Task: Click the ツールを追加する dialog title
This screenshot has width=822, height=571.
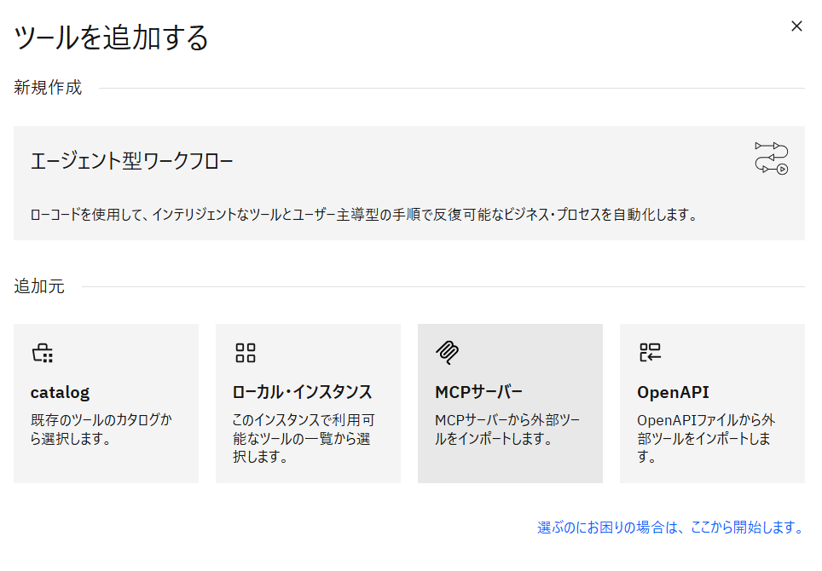Action: coord(111,38)
